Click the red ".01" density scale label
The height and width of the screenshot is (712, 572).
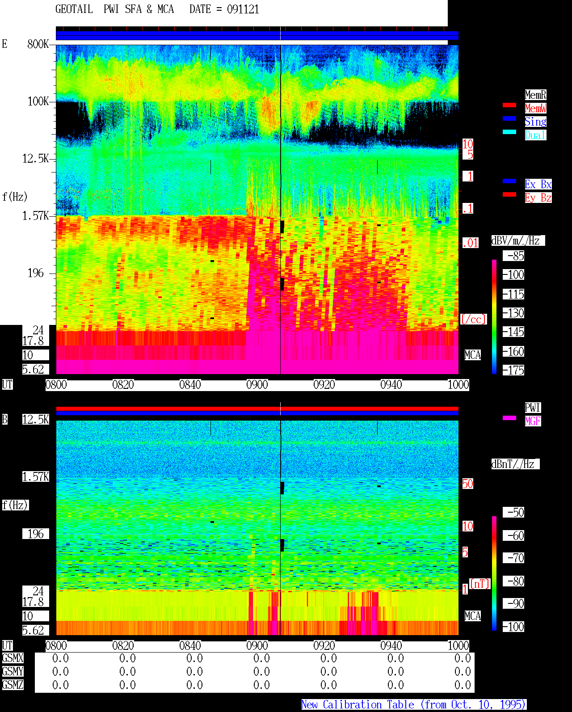point(470,243)
